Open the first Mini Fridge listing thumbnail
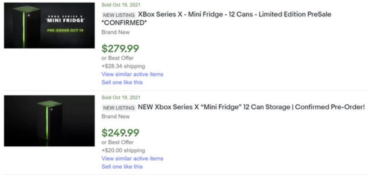The height and width of the screenshot is (175, 373). tap(49, 25)
